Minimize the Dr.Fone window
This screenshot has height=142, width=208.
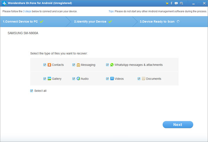[194, 4]
